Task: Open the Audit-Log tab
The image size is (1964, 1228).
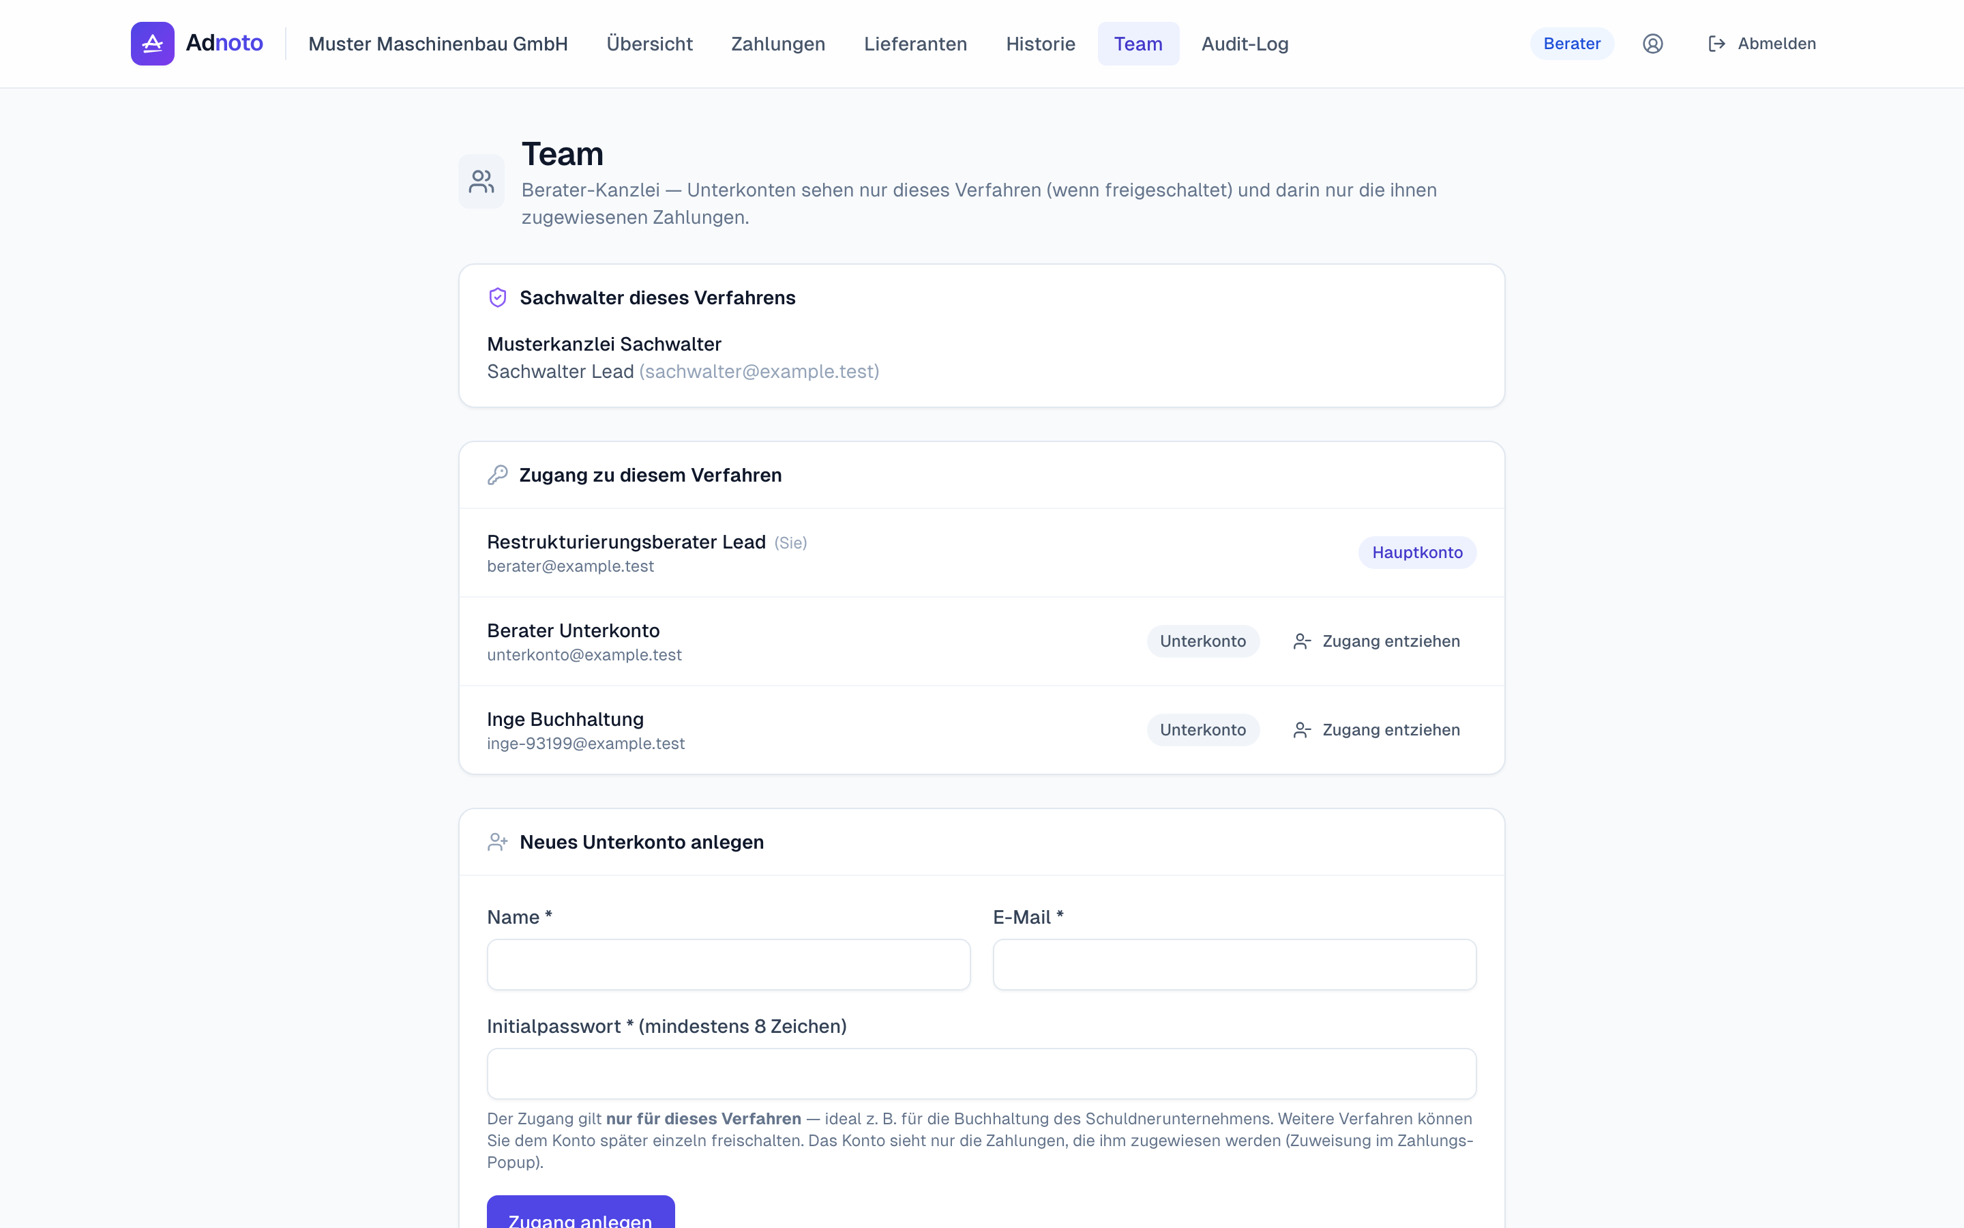Action: click(1245, 44)
